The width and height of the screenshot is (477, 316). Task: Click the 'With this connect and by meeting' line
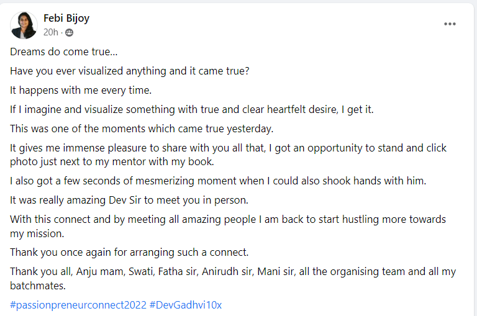228,220
